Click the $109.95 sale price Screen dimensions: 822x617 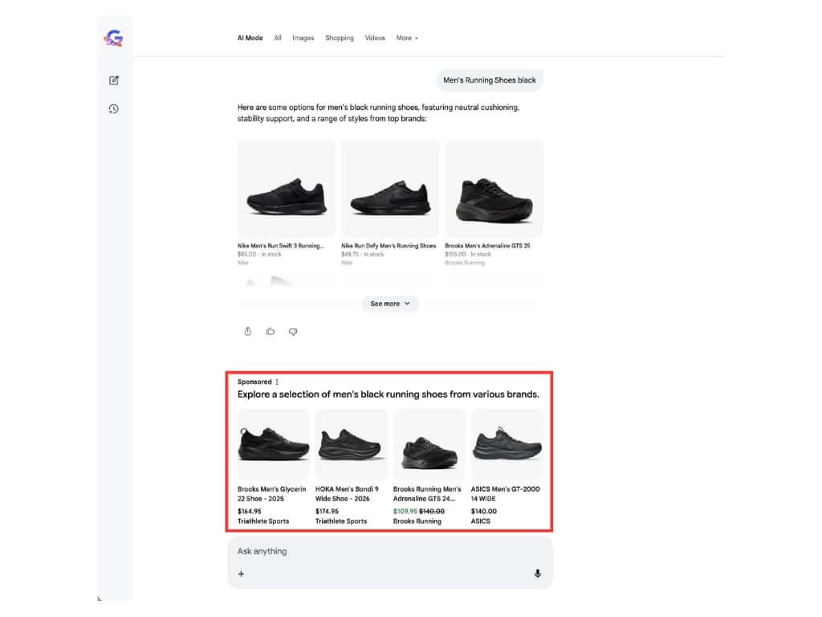pos(405,511)
